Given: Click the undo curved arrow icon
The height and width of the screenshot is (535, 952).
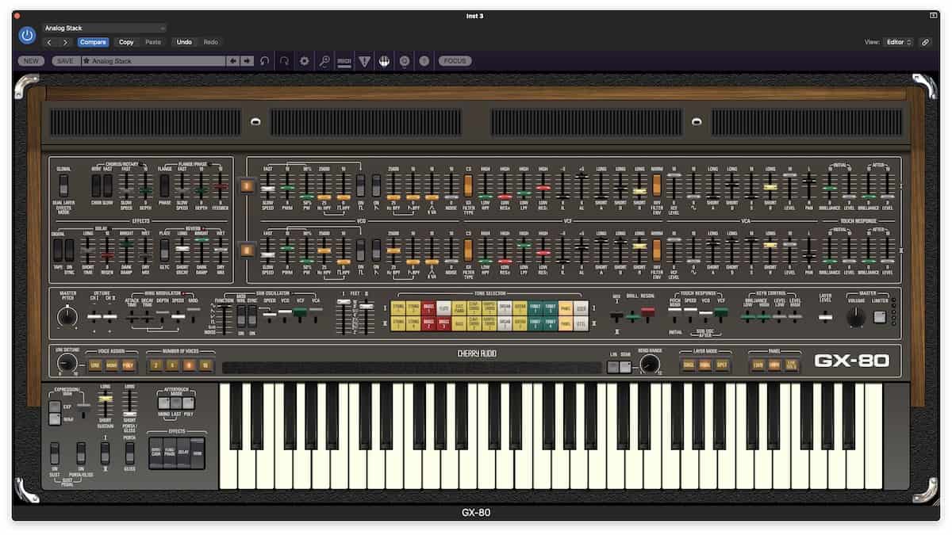Looking at the screenshot, I should 265,61.
